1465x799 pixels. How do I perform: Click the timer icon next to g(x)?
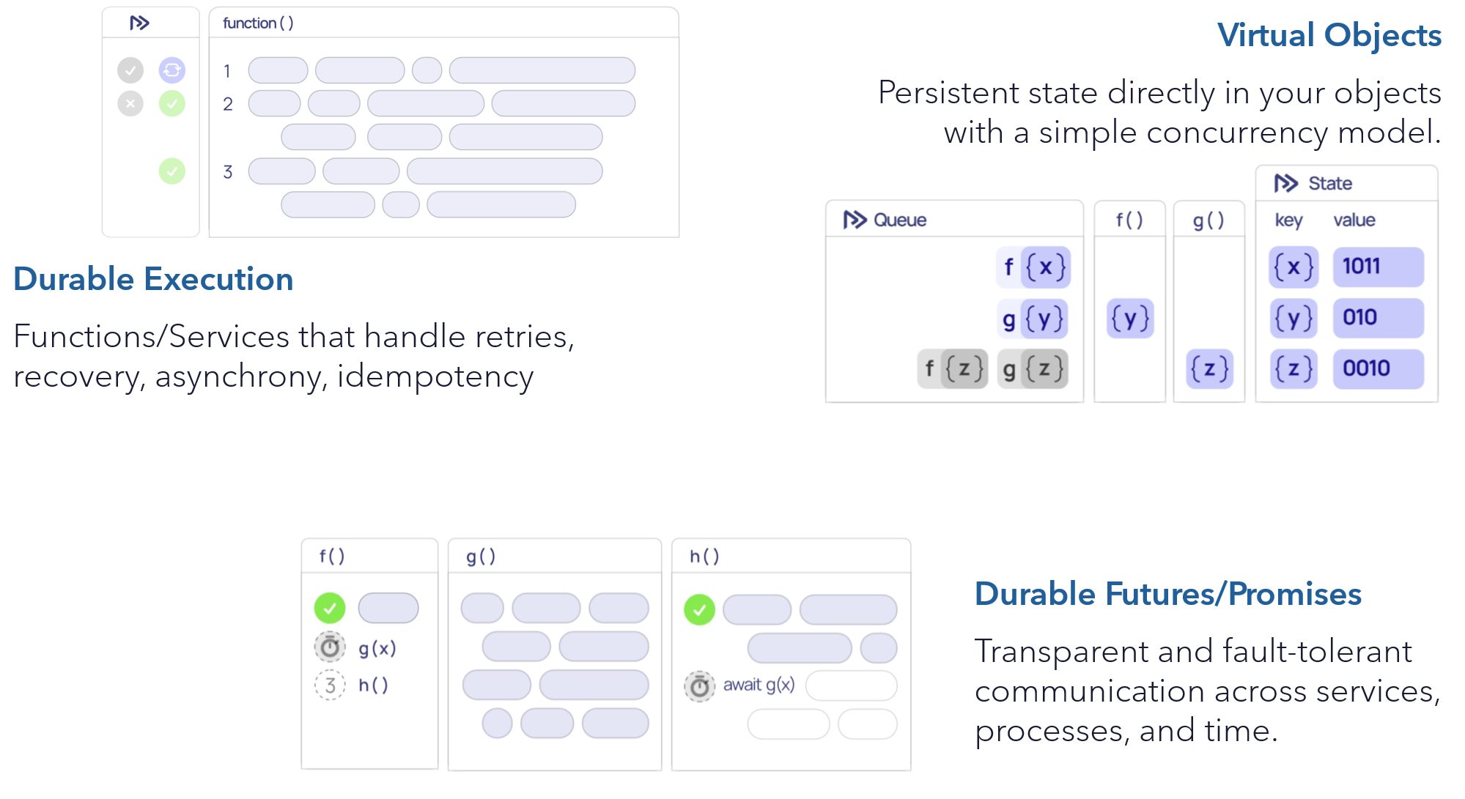pos(330,647)
